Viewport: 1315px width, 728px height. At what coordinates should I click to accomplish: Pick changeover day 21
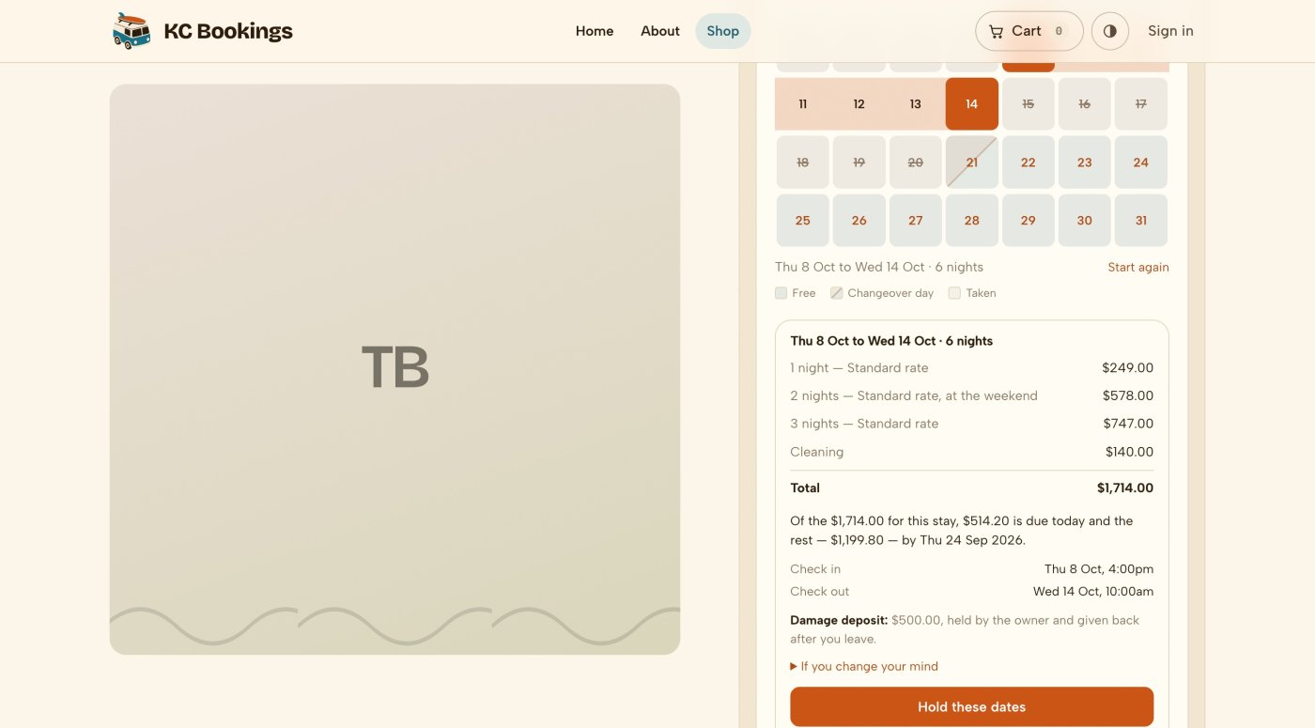tap(971, 162)
